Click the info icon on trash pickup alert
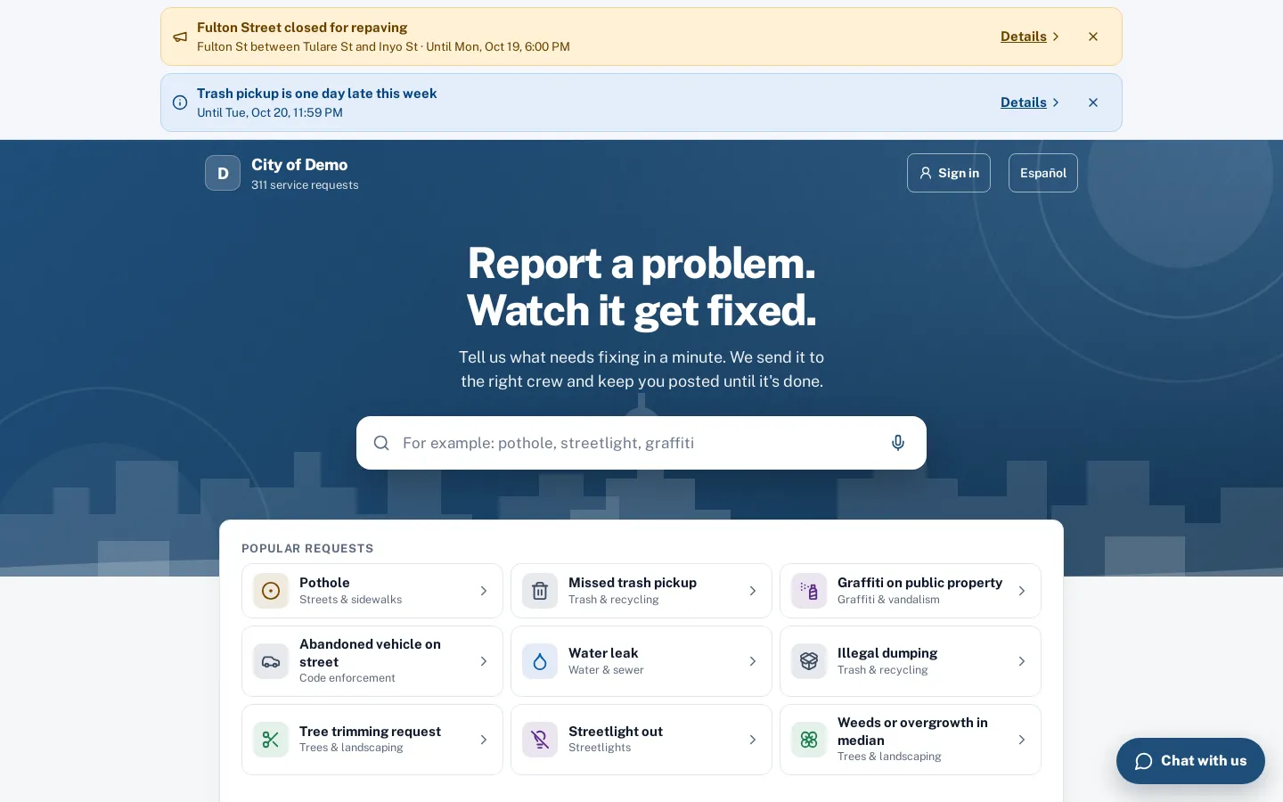 click(x=180, y=102)
